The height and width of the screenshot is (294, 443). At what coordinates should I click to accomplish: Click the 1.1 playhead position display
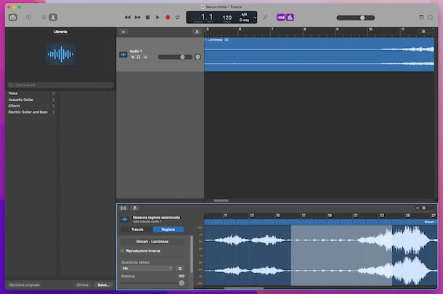point(207,17)
